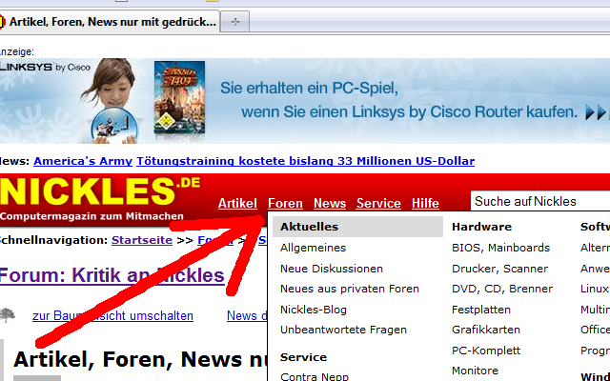
Task: Open the Artikel navigation menu
Action: (237, 203)
